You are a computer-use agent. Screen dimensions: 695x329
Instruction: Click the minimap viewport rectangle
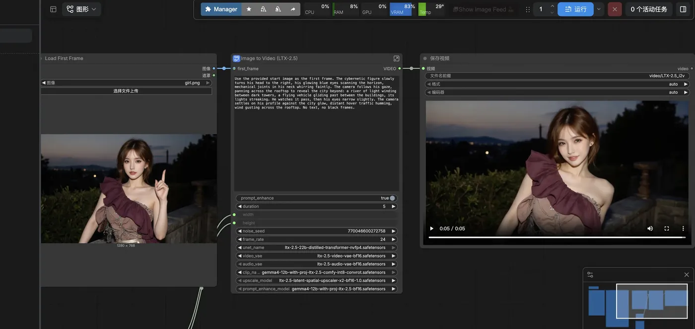point(652,301)
